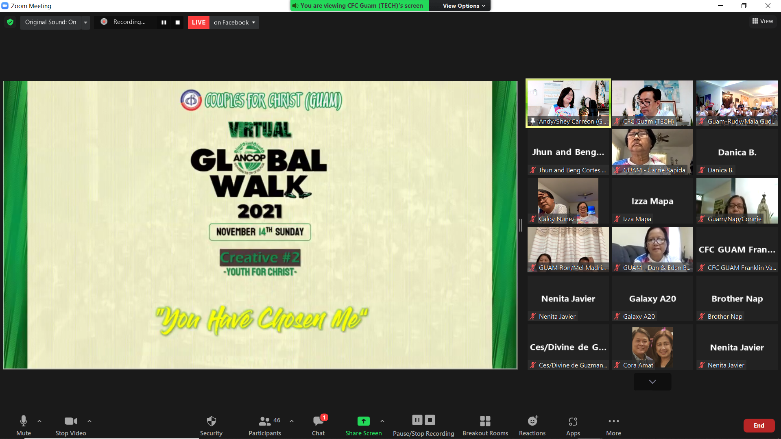Image resolution: width=781 pixels, height=439 pixels.
Task: Select Guam/Nap/Connie video tile
Action: 737,201
